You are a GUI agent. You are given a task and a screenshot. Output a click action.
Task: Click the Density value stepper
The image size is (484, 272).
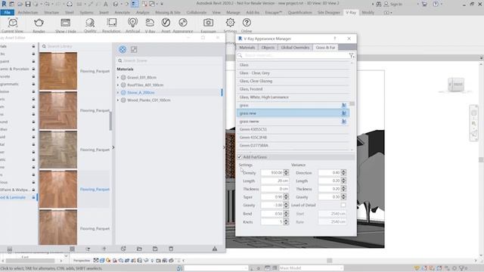286,173
